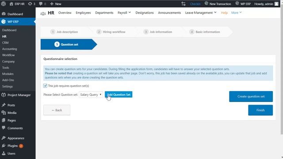This screenshot has height=159, width=283.
Task: Open Settings in the WP ERP submenu
Action: click(x=8, y=87)
